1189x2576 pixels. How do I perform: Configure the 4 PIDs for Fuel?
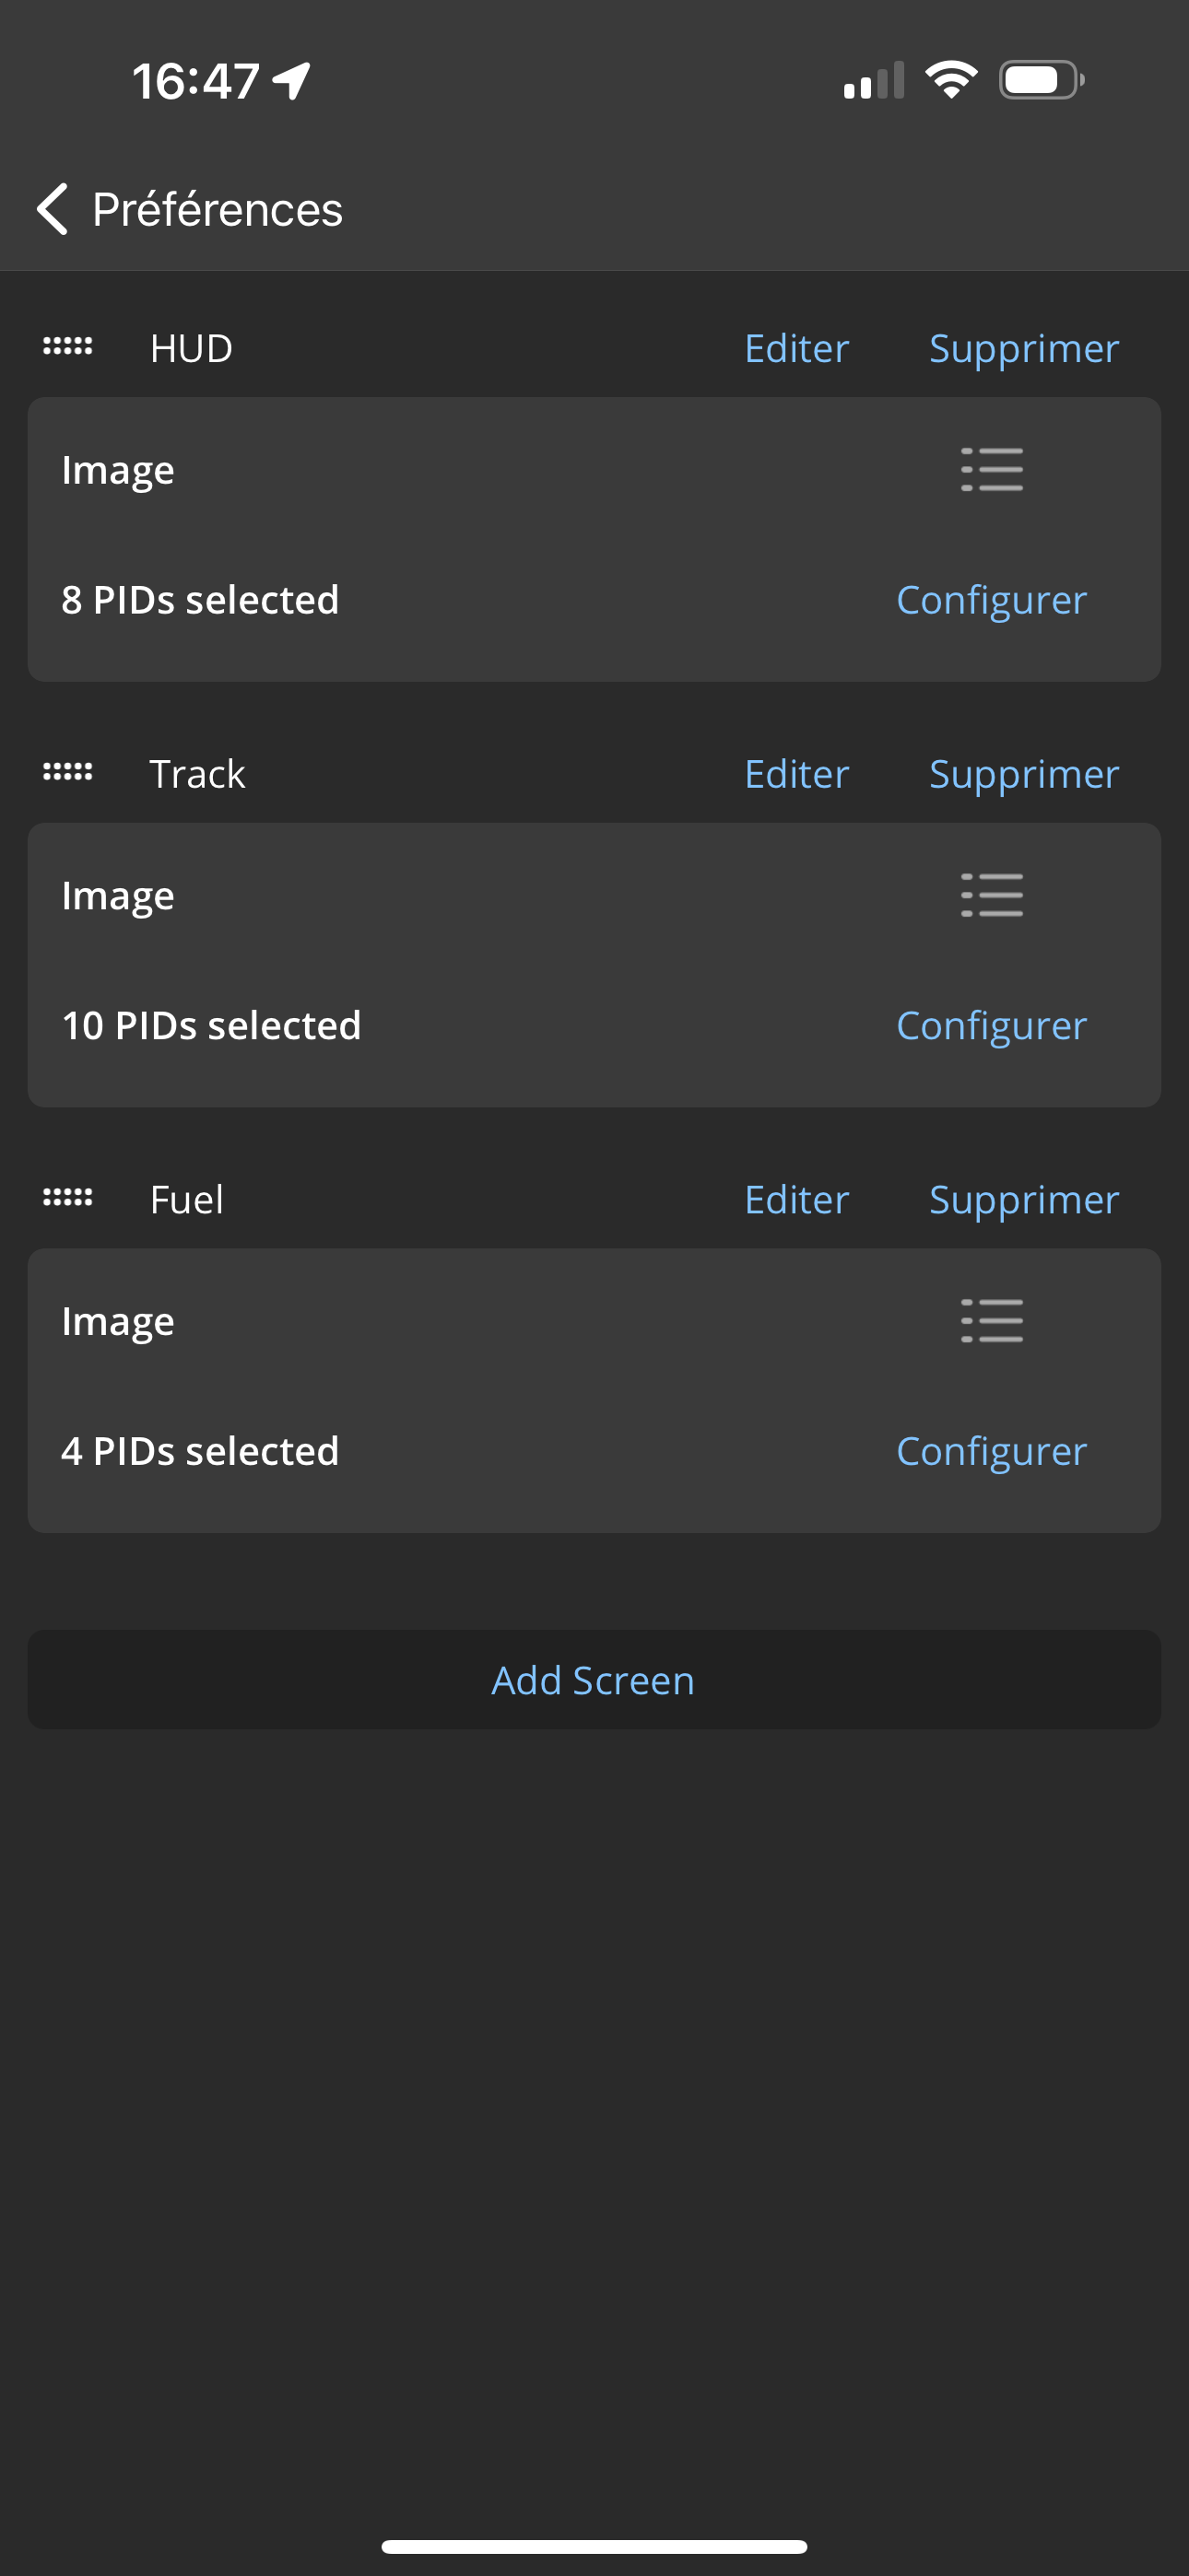(991, 1451)
